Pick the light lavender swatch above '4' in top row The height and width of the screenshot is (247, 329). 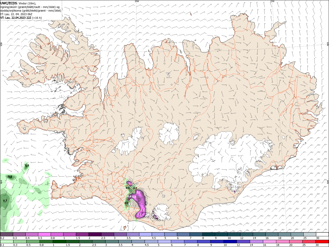click(146, 234)
